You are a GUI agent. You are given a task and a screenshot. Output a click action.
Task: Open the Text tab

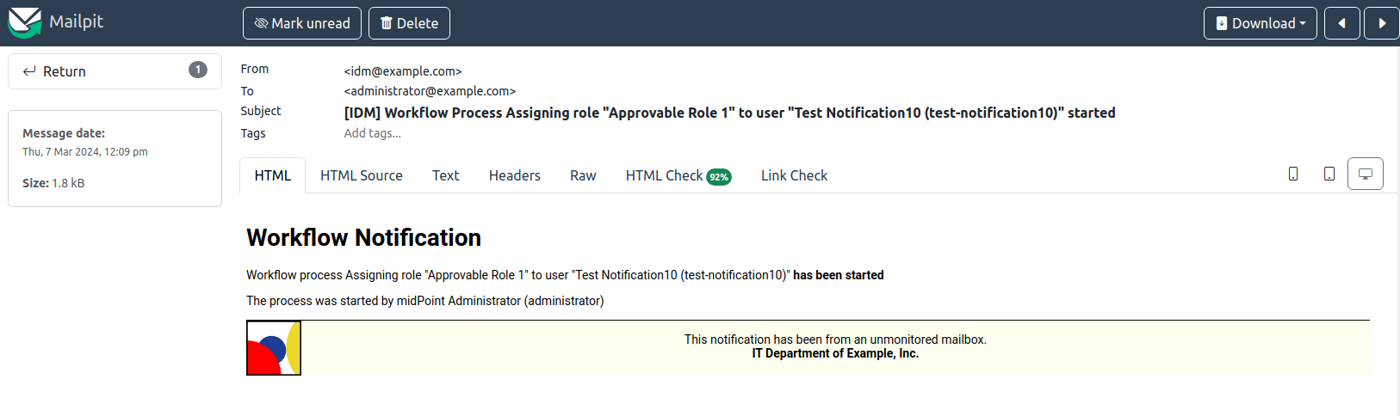coord(445,175)
